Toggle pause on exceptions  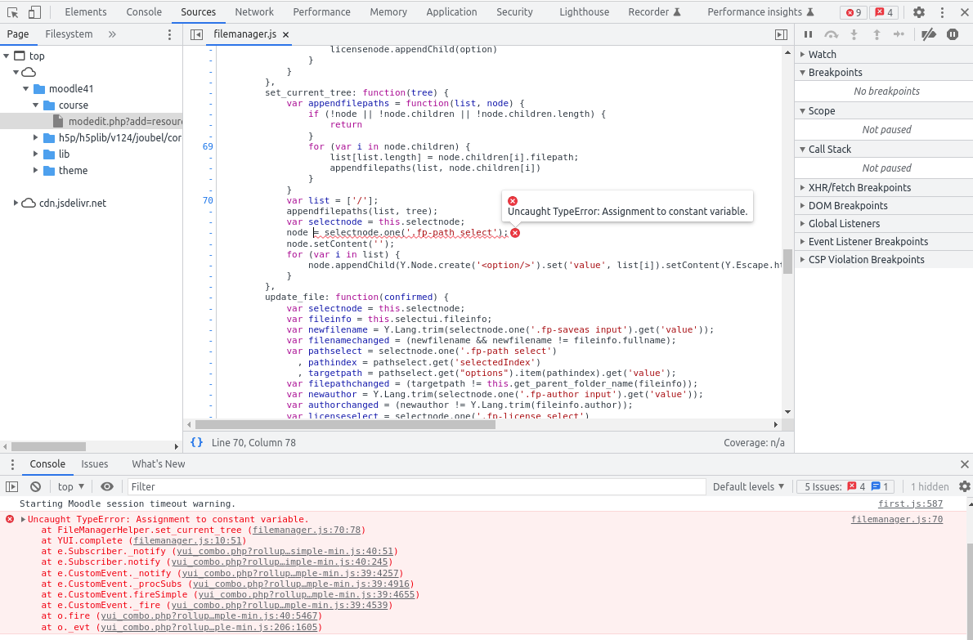pyautogui.click(x=953, y=34)
